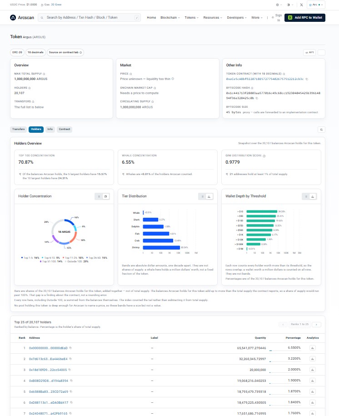This screenshot has height=416, width=339.
Task: Toggle the Top 11-25 legend entry
Action: point(73,258)
